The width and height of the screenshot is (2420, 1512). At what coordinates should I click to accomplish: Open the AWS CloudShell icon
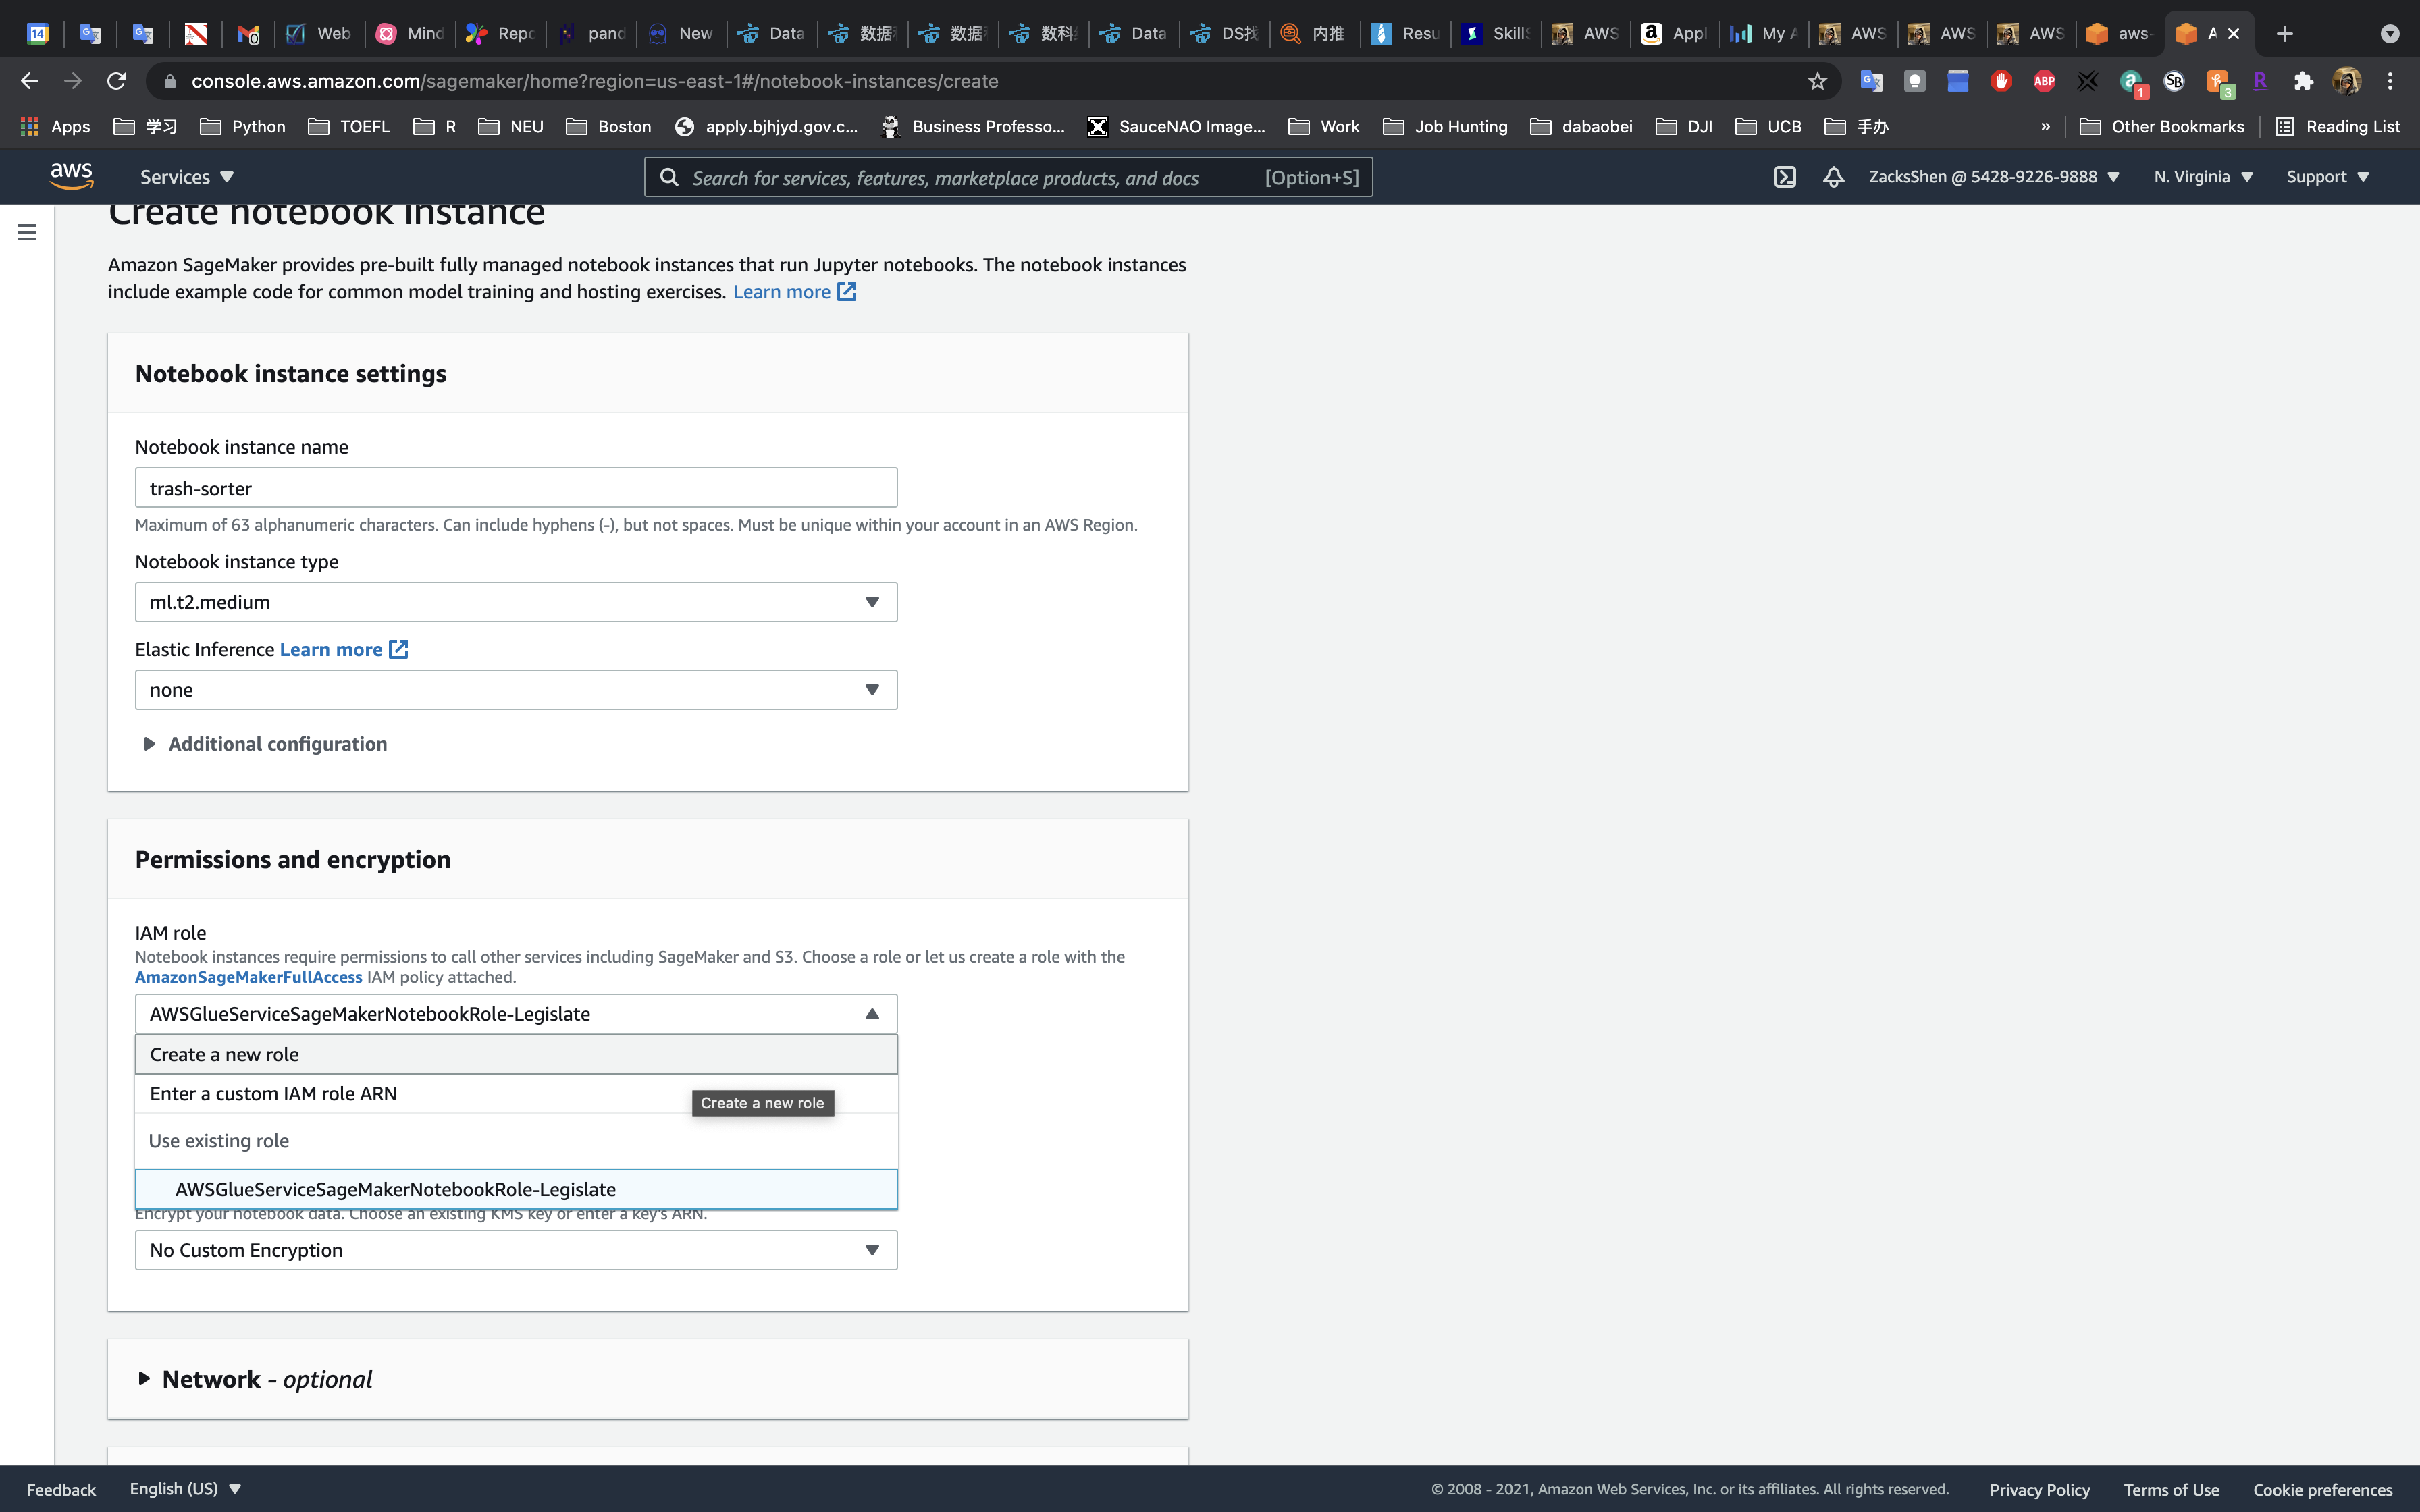[x=1784, y=177]
